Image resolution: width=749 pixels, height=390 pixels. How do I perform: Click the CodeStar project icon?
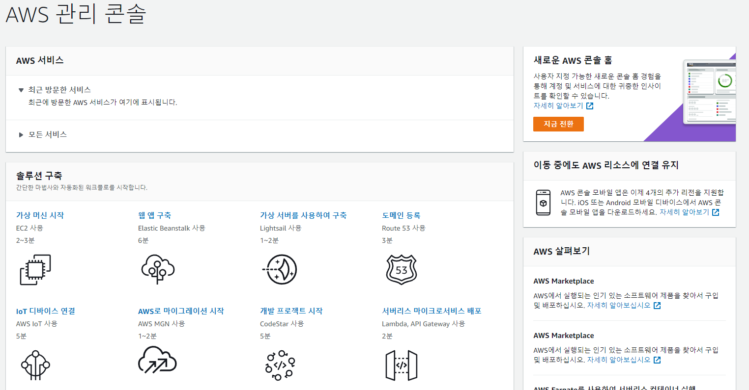click(280, 365)
